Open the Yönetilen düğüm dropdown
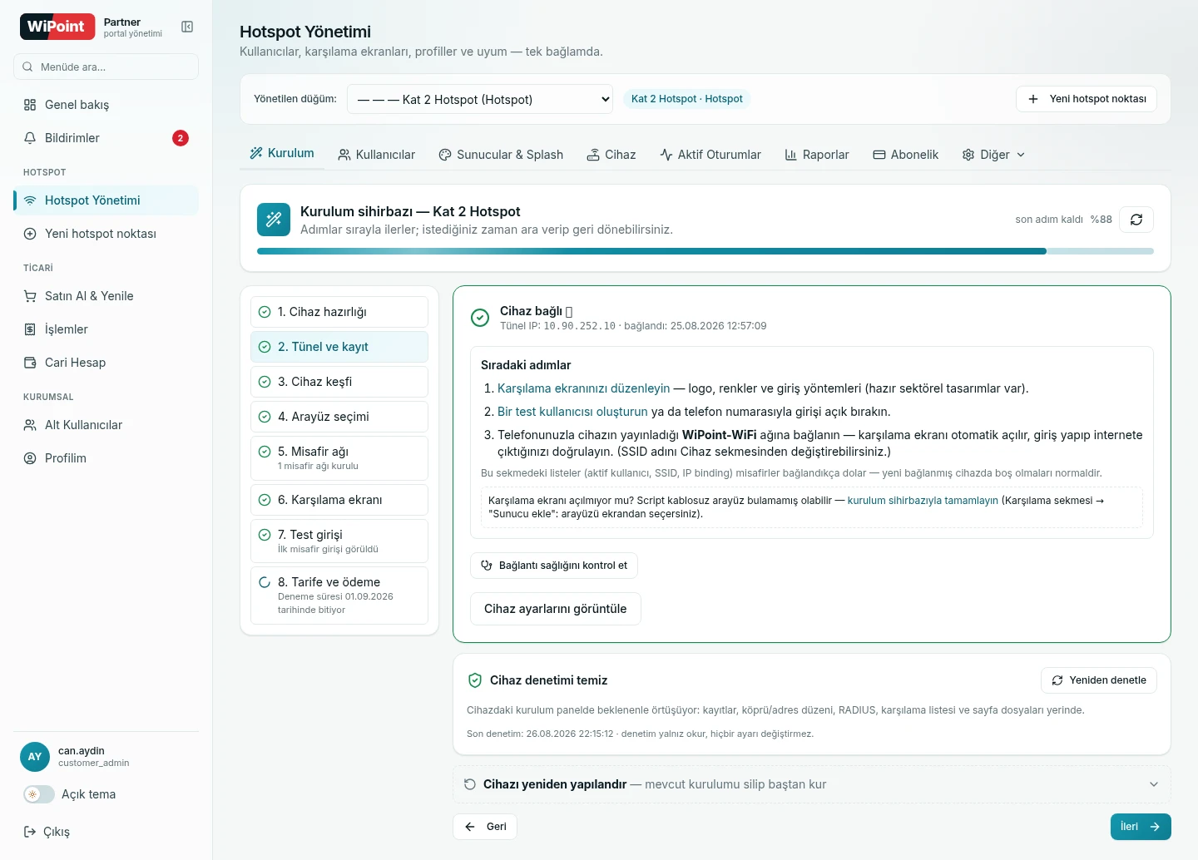 480,99
